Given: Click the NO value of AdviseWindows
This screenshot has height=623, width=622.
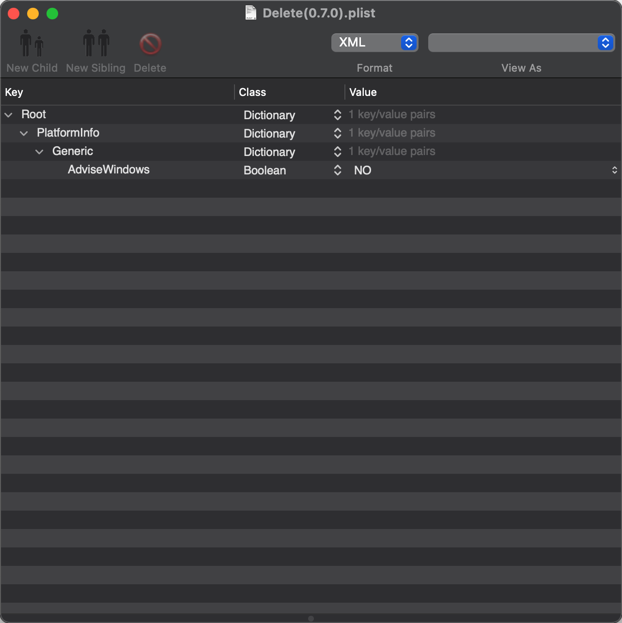Looking at the screenshot, I should [362, 170].
